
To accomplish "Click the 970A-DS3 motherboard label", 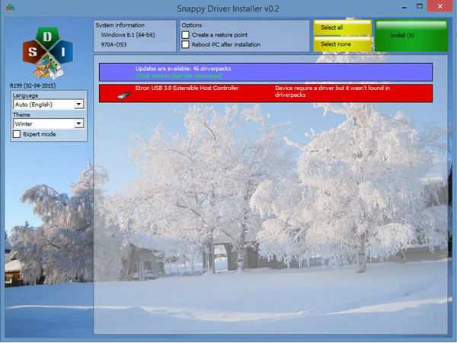I will click(113, 44).
